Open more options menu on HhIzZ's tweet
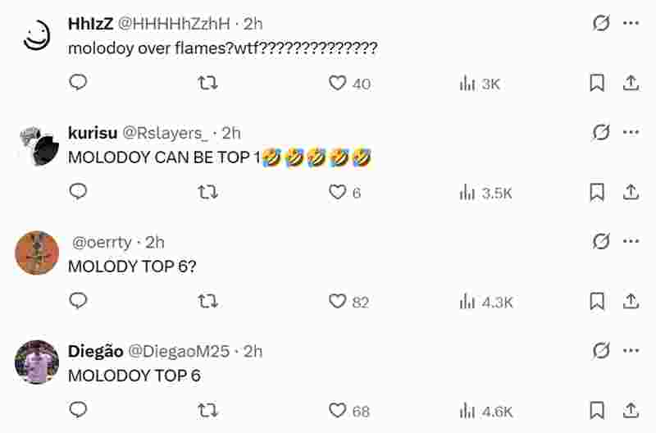 point(631,23)
